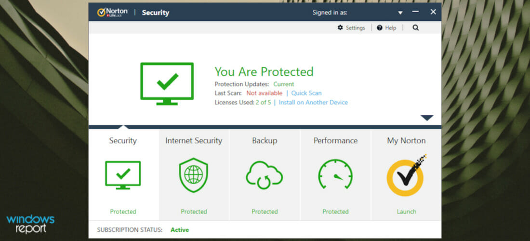Open Settings via the gear icon
The width and height of the screenshot is (530, 241).
(340, 28)
